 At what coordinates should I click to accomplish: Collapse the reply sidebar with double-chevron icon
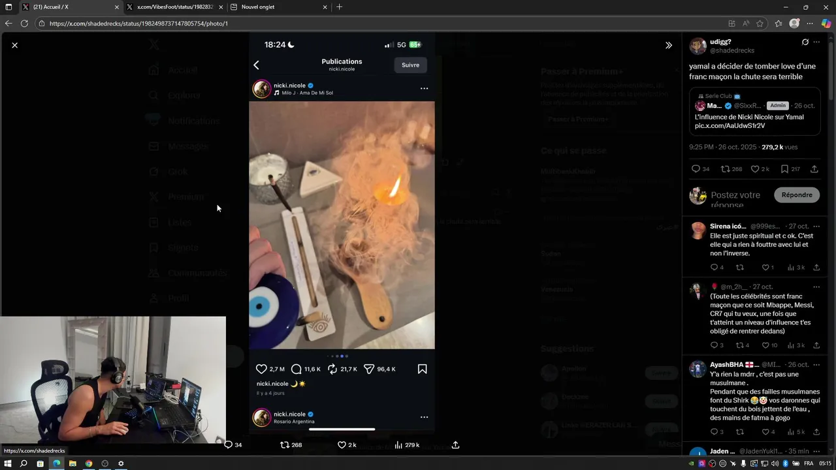pos(668,45)
